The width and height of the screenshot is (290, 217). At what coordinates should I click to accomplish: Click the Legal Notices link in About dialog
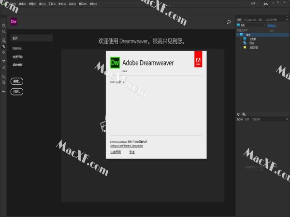pyautogui.click(x=116, y=152)
